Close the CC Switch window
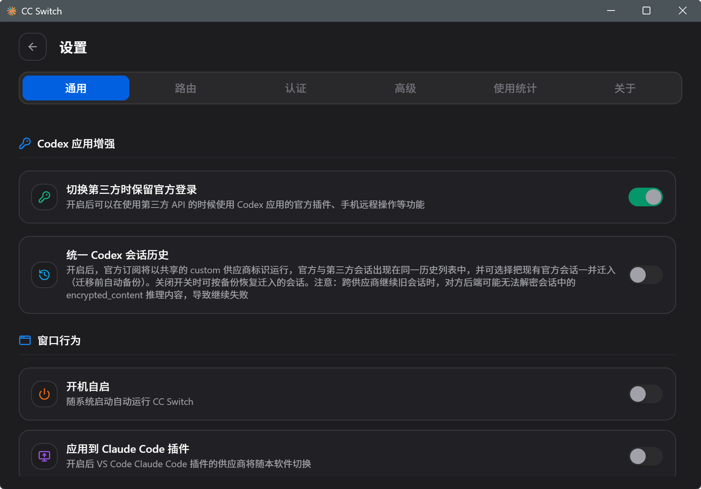Screen dimensions: 701x489 (683, 11)
